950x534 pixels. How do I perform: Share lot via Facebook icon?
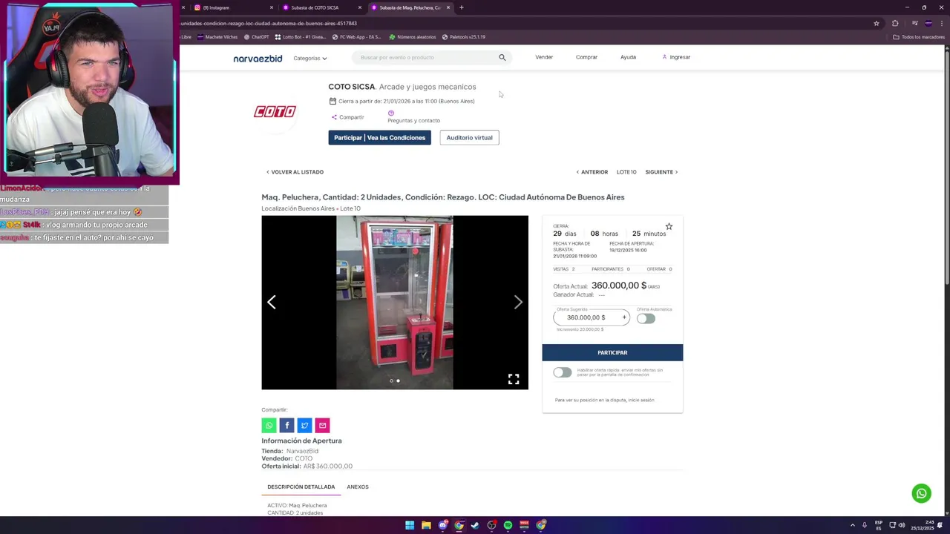[286, 425]
